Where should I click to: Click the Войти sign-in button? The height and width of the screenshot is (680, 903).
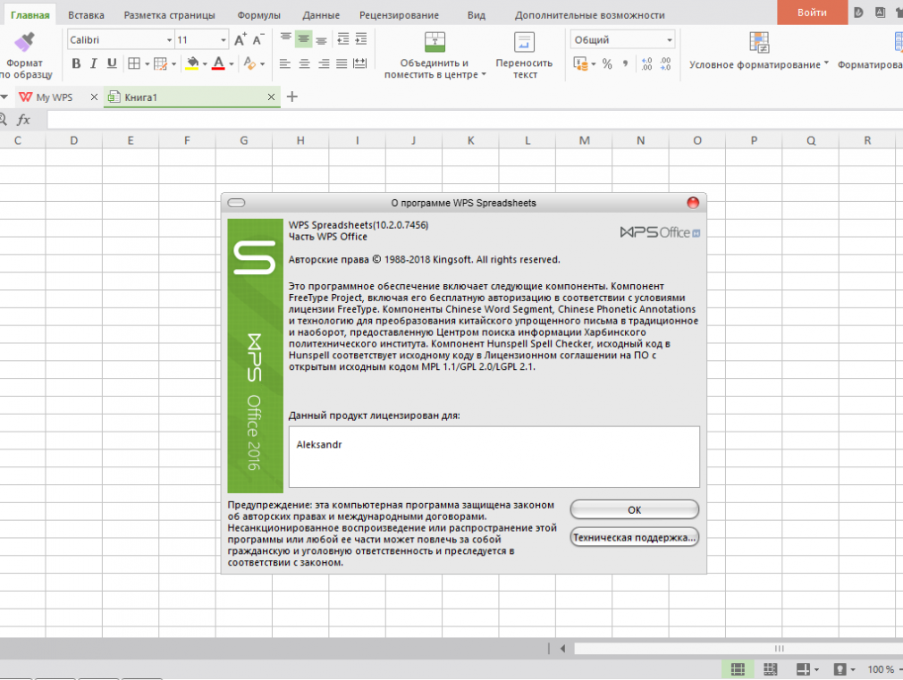[812, 13]
